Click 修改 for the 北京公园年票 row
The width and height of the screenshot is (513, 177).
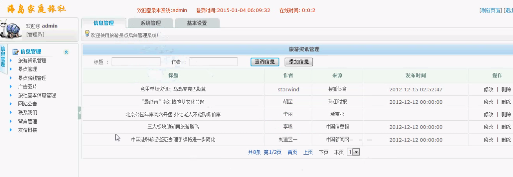click(x=488, y=114)
